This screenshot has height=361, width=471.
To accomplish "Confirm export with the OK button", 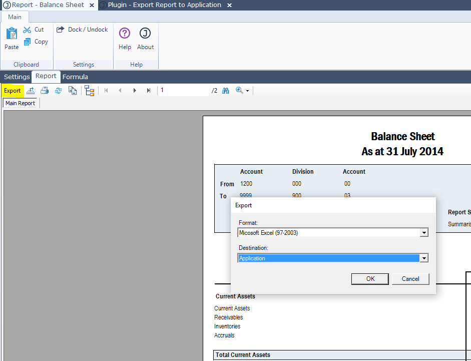I will pos(370,279).
